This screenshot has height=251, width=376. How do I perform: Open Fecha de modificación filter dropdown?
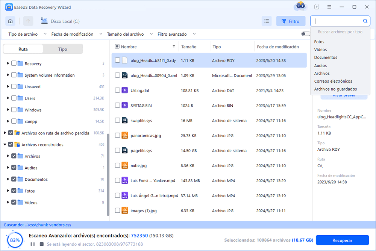tap(77, 34)
